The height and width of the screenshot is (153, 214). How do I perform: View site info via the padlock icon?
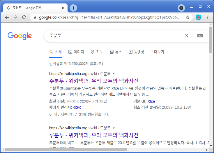pyautogui.click(x=35, y=17)
